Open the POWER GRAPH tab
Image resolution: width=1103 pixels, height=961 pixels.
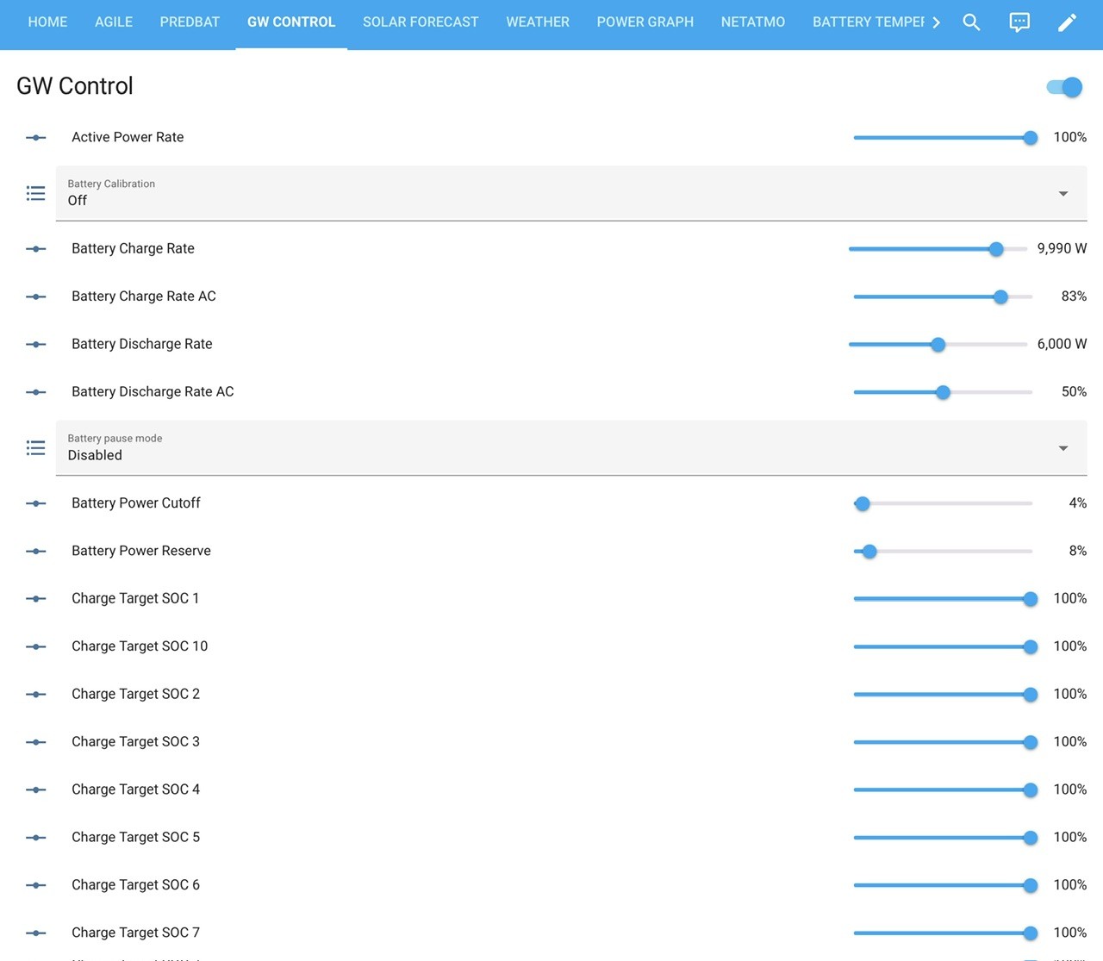[645, 22]
